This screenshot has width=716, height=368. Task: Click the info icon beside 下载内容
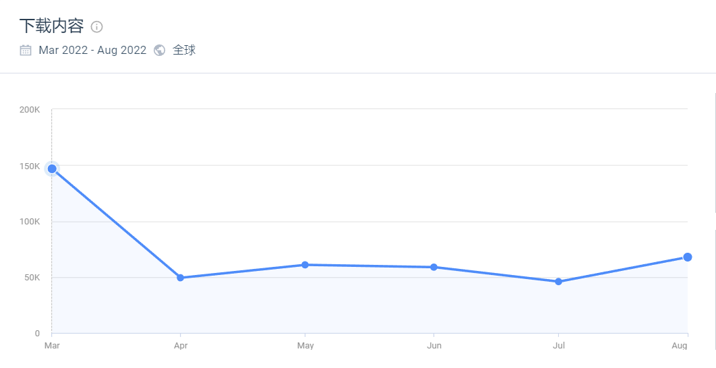97,27
